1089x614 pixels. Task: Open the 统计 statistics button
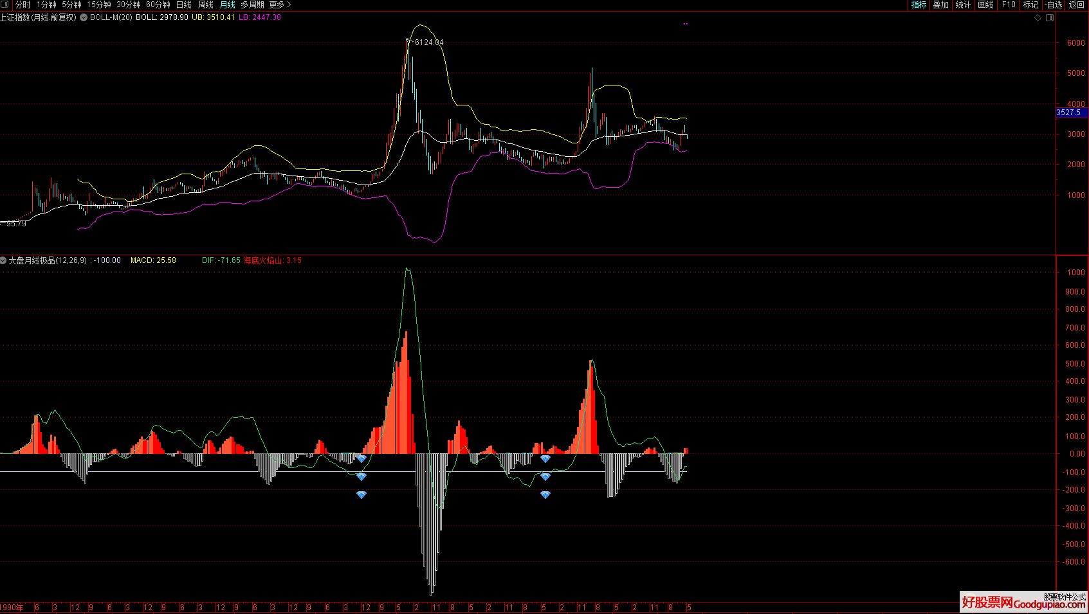click(963, 5)
